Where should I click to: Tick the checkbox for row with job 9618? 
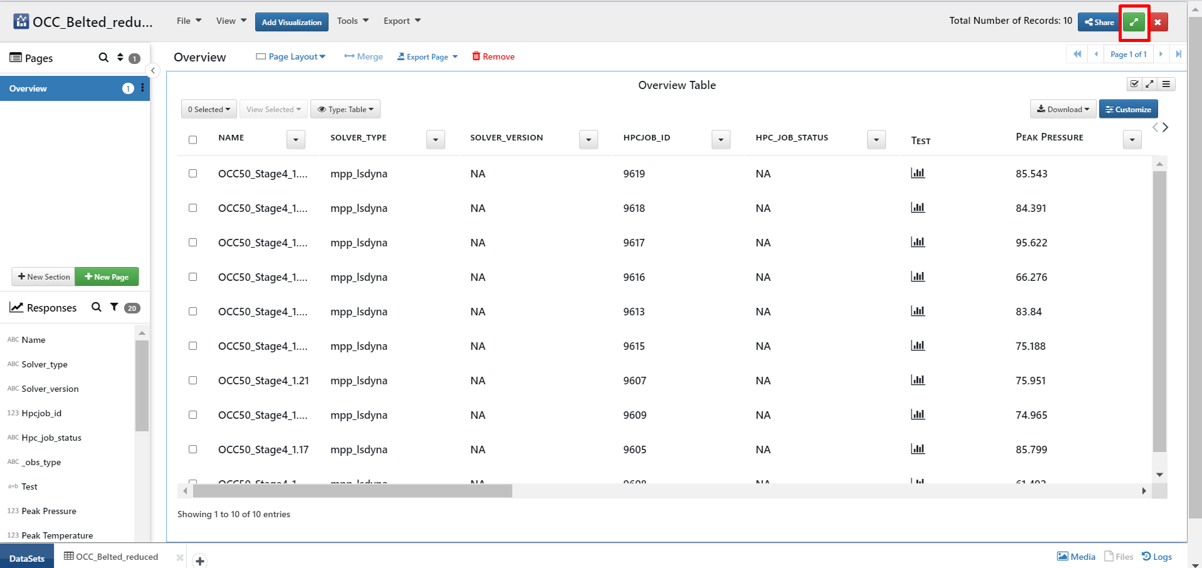(x=193, y=208)
